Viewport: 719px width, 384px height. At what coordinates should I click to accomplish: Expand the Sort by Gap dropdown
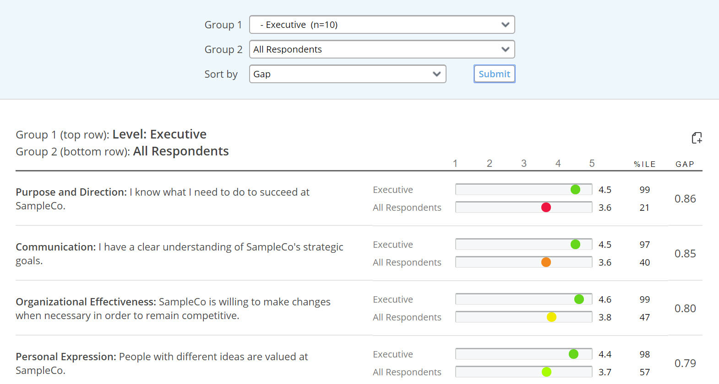coord(347,74)
